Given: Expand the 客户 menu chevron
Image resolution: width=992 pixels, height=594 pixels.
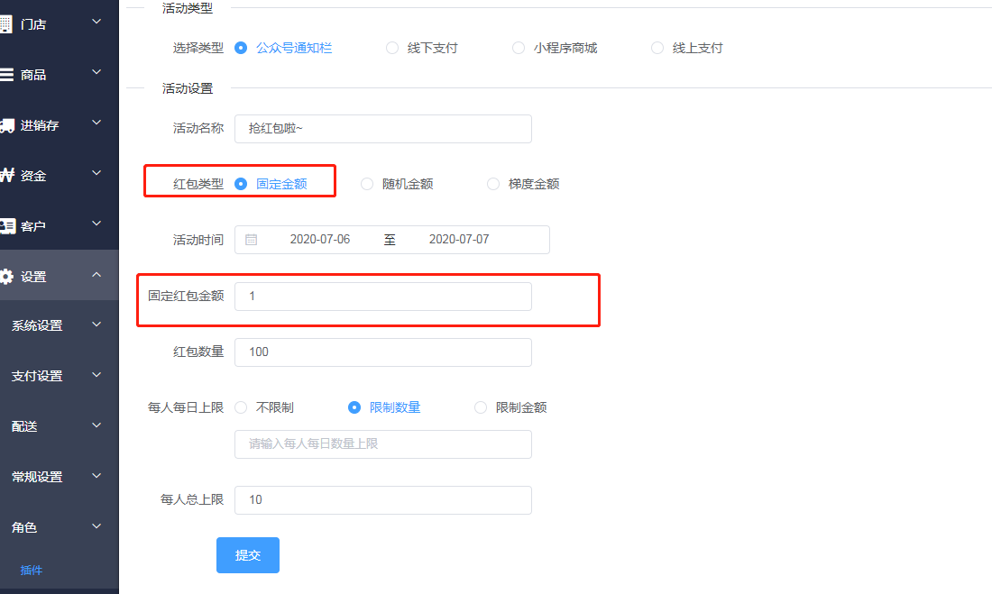Looking at the screenshot, I should [x=96, y=224].
